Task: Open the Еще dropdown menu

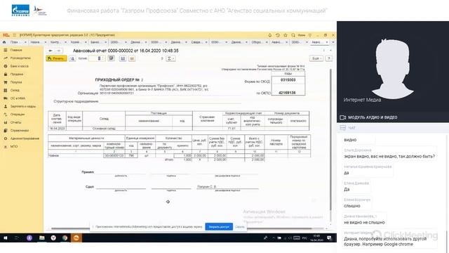Action: point(316,58)
